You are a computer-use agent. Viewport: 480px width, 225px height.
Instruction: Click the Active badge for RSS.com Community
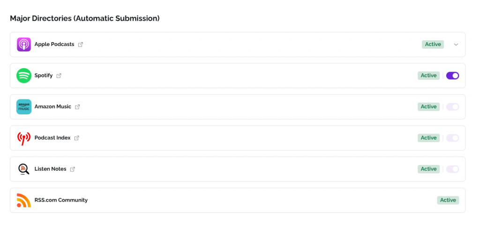click(448, 200)
